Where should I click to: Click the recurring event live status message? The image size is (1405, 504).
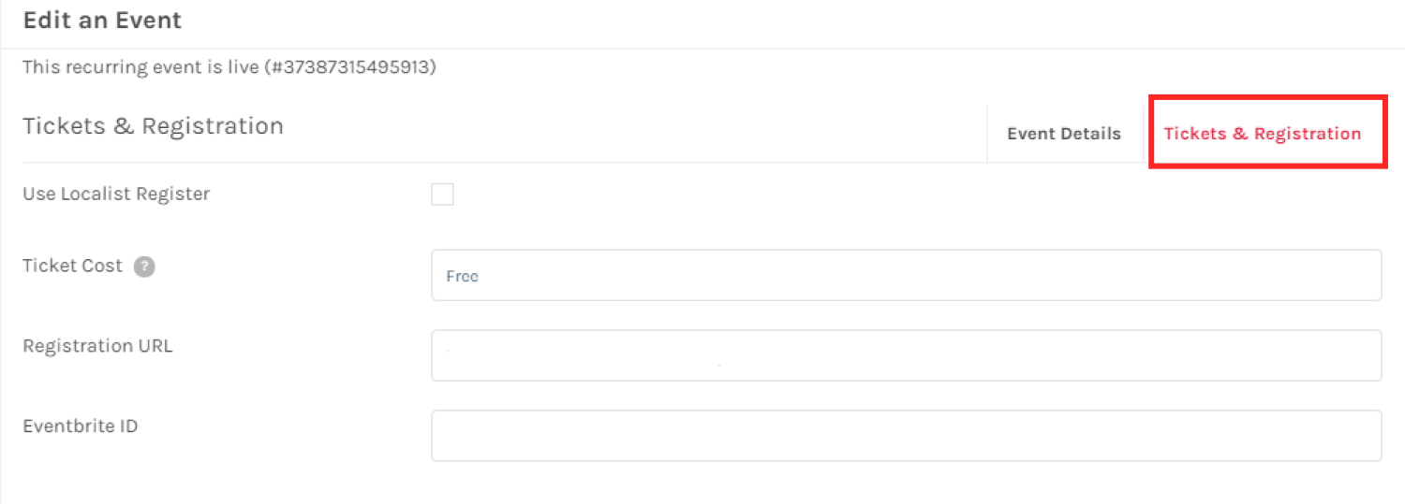pos(229,67)
